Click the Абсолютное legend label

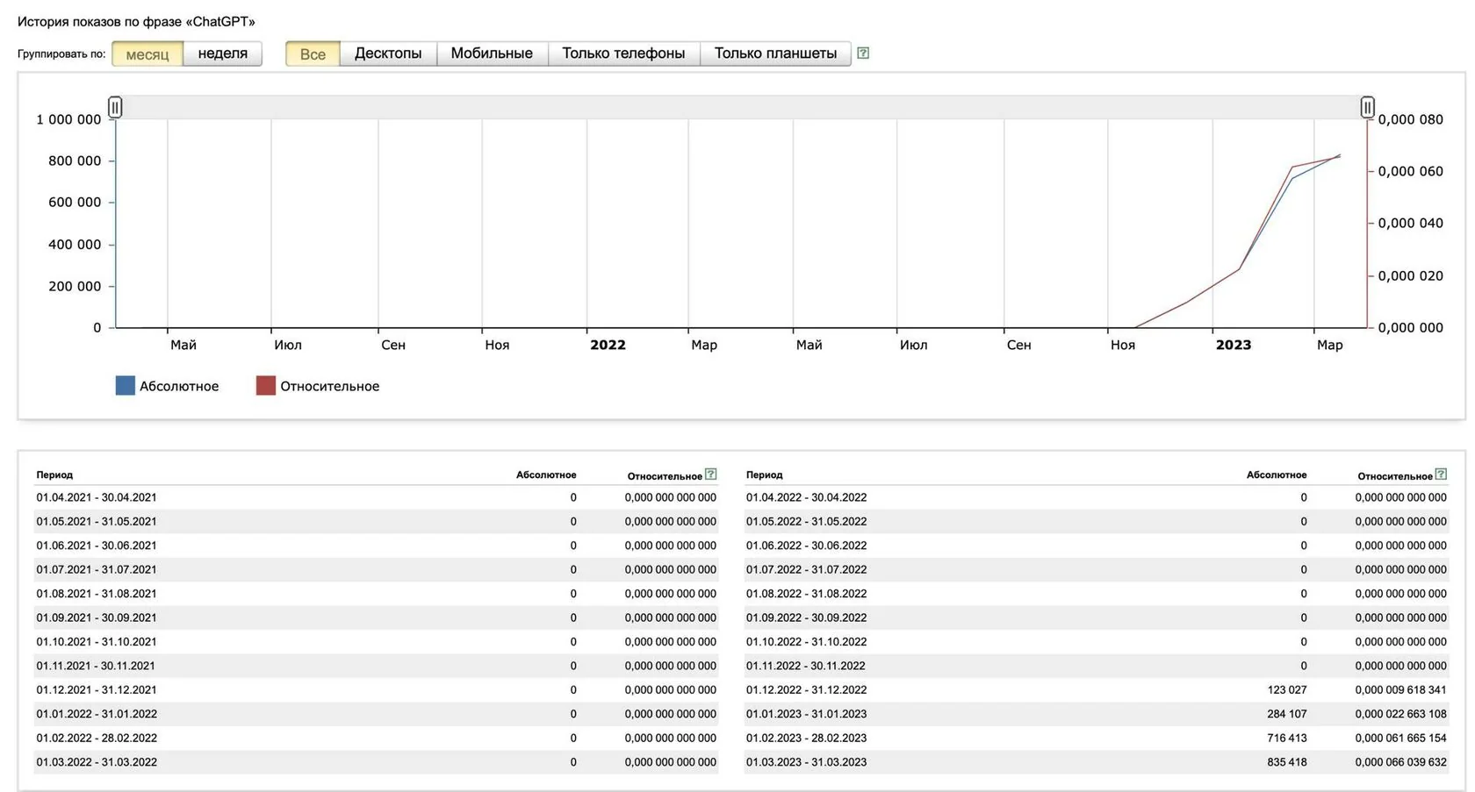pos(179,386)
